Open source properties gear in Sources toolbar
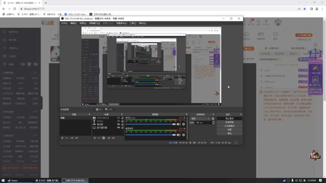 [104, 138]
